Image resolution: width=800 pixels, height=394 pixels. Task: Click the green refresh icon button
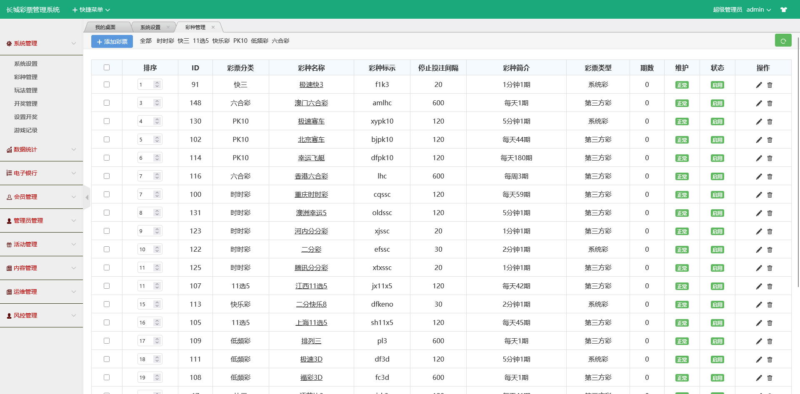tap(783, 41)
